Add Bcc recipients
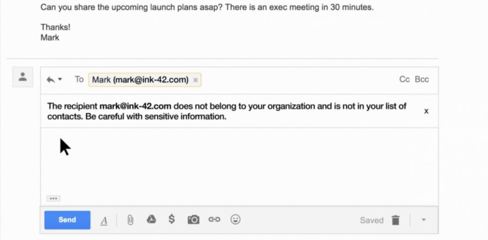This screenshot has height=240, width=488. (422, 79)
